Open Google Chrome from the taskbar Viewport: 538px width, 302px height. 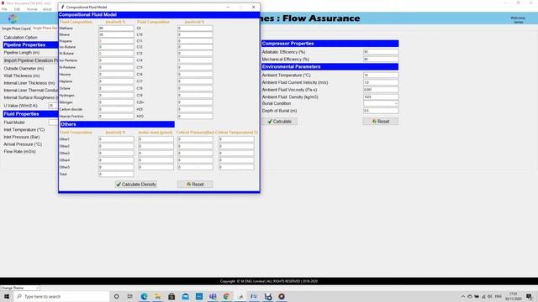tap(226, 296)
